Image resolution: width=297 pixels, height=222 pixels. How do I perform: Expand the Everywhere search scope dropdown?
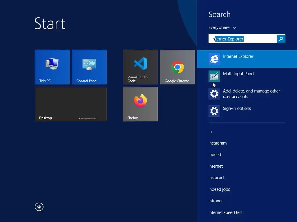tap(222, 27)
